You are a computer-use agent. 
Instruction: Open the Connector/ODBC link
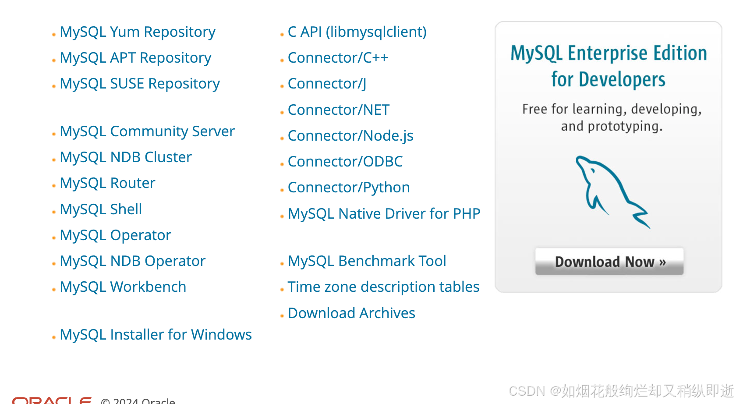point(345,162)
